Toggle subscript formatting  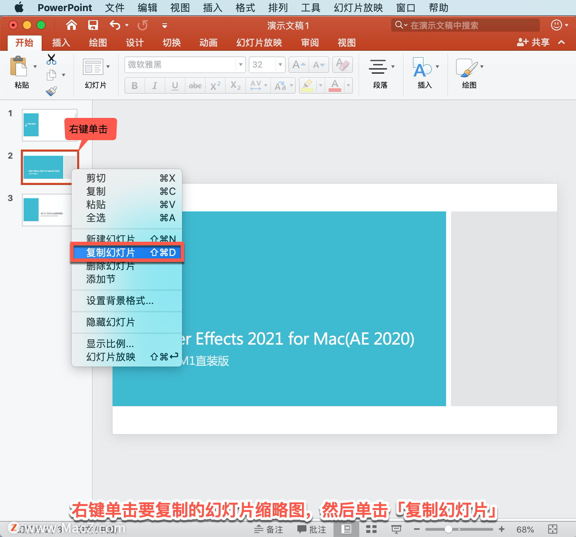tap(236, 86)
